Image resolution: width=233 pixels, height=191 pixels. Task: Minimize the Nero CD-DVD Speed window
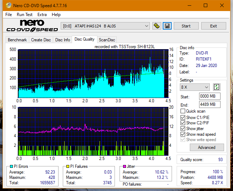189,5
